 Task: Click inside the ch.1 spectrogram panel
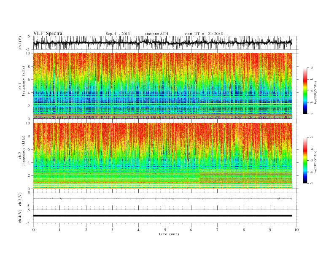click(163, 86)
